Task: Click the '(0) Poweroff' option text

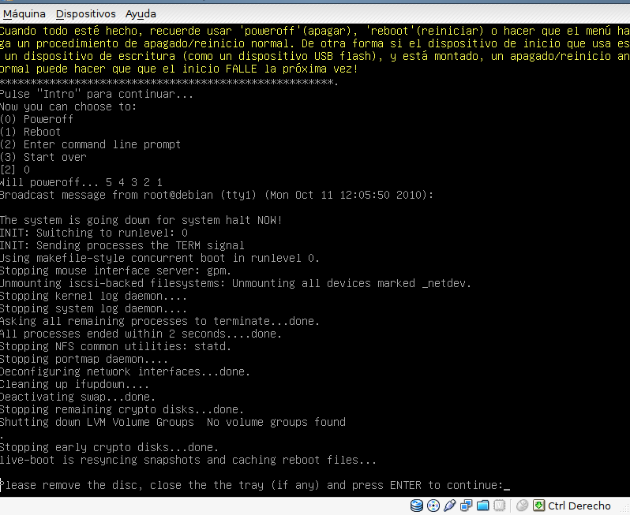Action: click(37, 119)
